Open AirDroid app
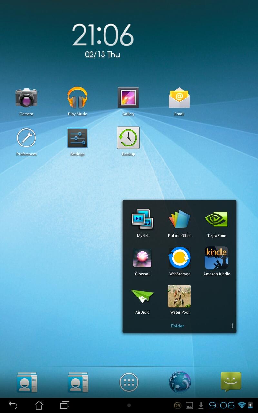This screenshot has height=413, width=258. pos(142,296)
